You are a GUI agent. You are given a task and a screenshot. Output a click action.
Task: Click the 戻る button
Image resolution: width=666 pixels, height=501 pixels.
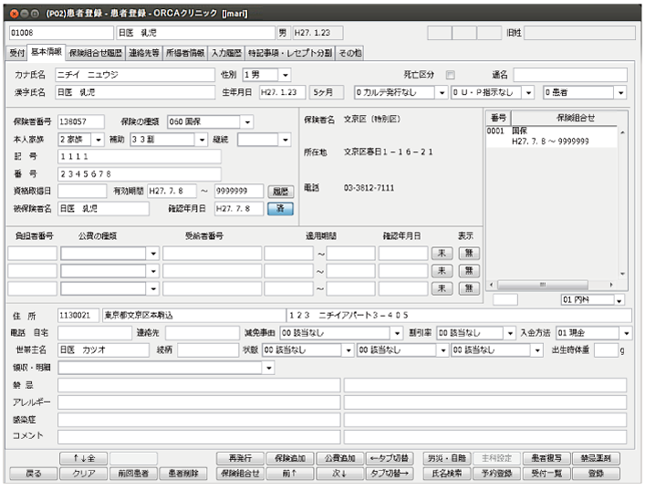coord(34,474)
